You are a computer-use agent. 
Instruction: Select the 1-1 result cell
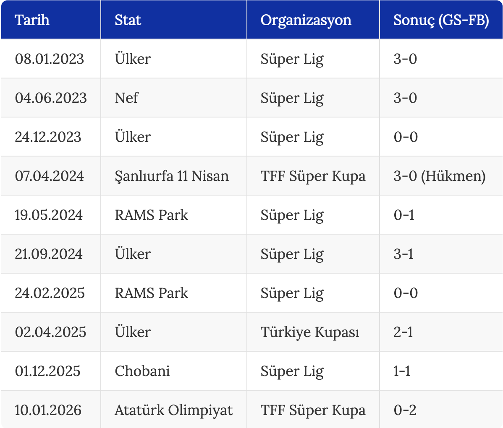coord(402,371)
